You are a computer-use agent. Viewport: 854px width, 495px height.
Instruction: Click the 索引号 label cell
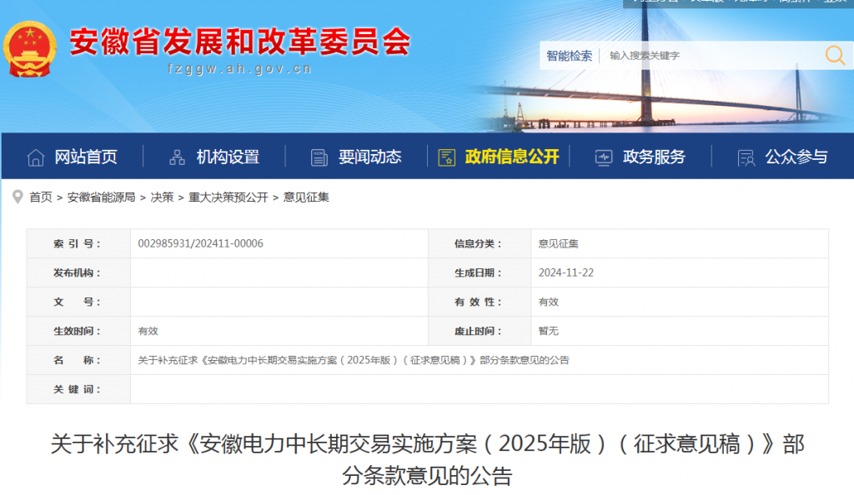point(78,243)
